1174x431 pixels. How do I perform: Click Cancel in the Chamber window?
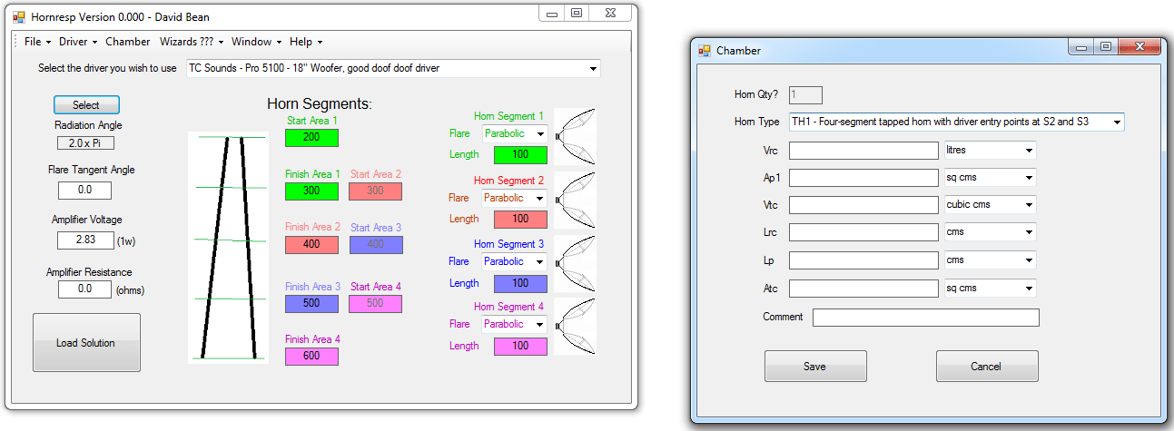(987, 367)
